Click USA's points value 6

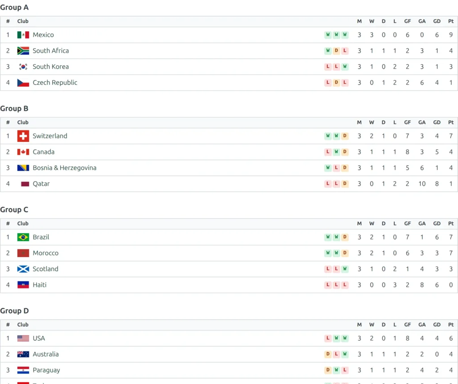point(451,338)
